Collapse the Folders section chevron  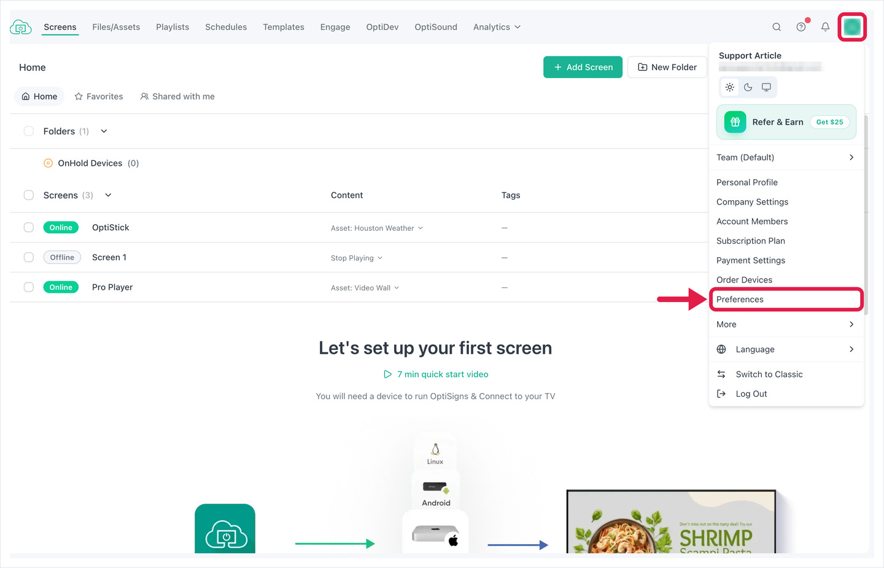point(104,131)
